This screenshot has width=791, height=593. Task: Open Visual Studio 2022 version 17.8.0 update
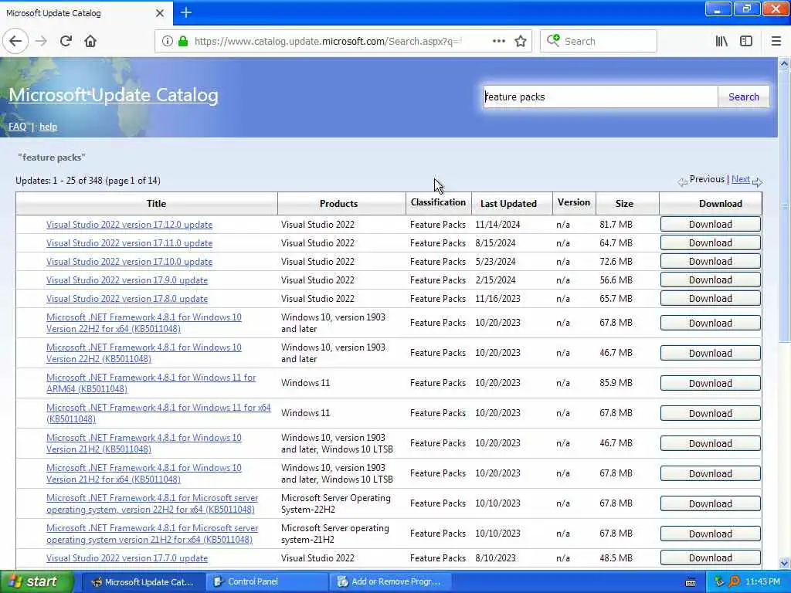pyautogui.click(x=127, y=299)
